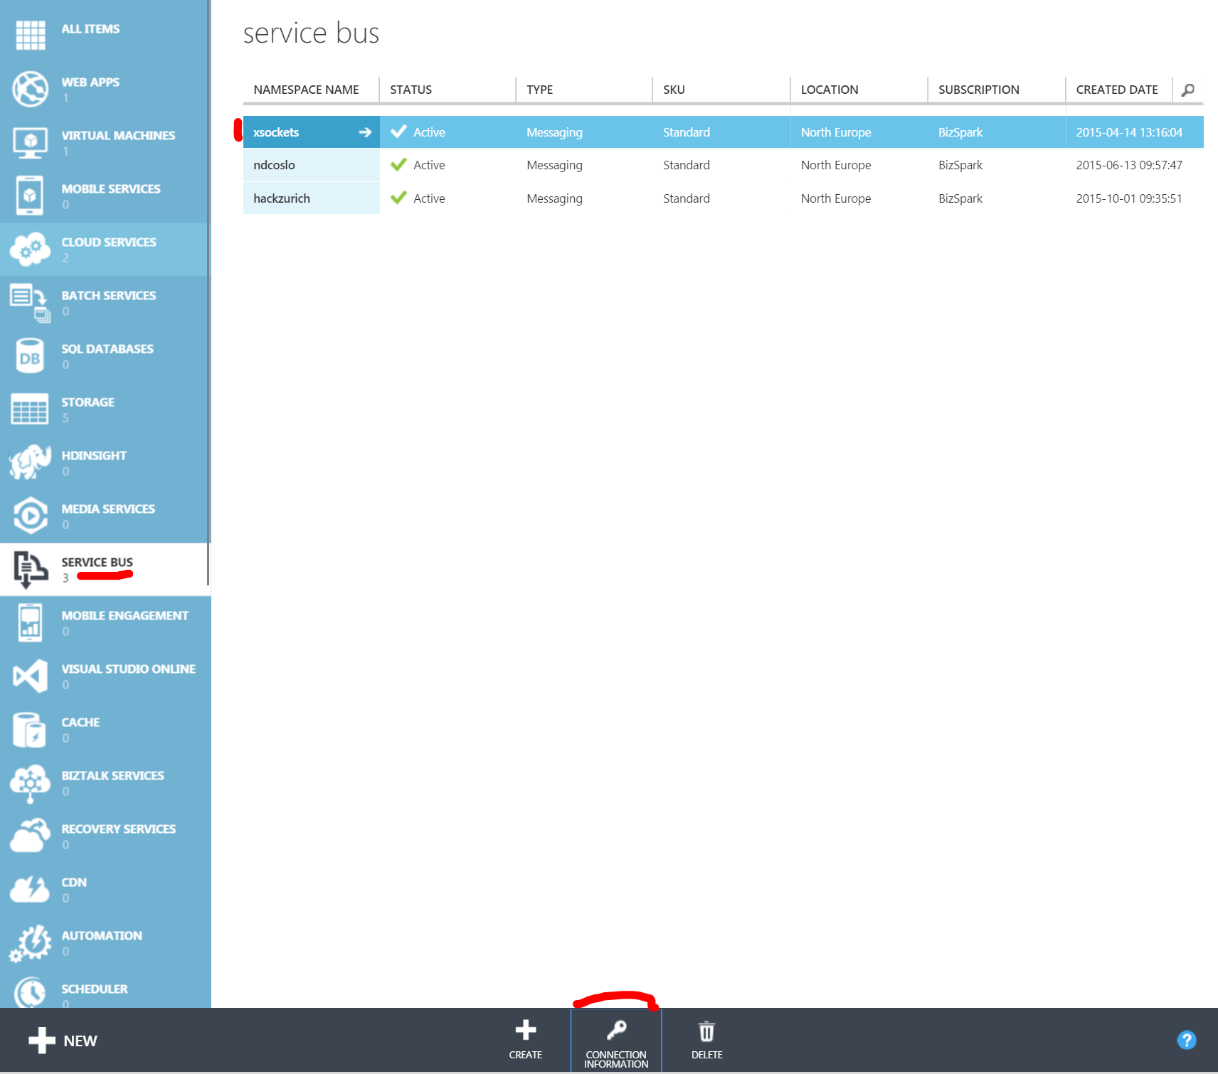Click Standard SKU in hackzurich row

pyautogui.click(x=687, y=198)
